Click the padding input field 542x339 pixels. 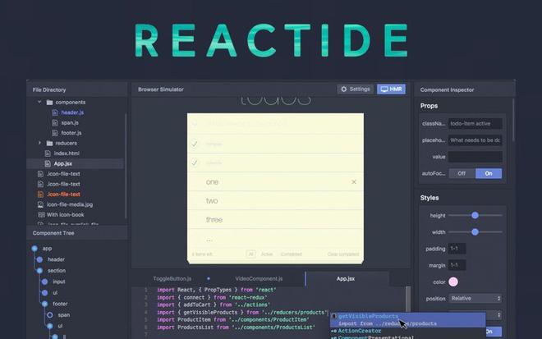[457, 249]
